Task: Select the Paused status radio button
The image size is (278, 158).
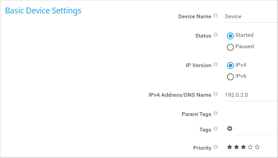Action: [x=231, y=47]
